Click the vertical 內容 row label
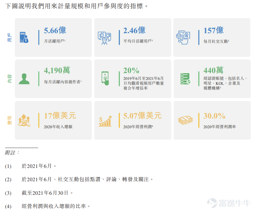 (10, 79)
